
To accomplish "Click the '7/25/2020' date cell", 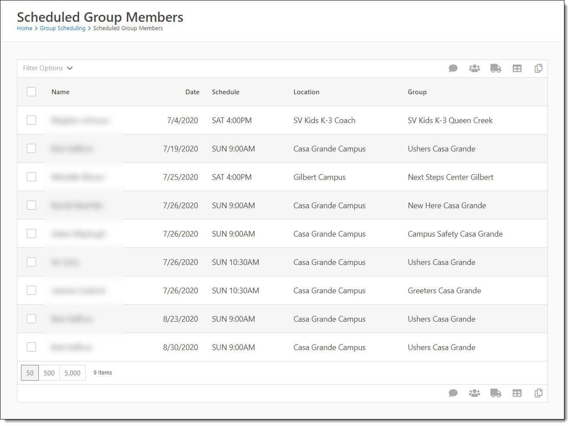I will [x=181, y=177].
